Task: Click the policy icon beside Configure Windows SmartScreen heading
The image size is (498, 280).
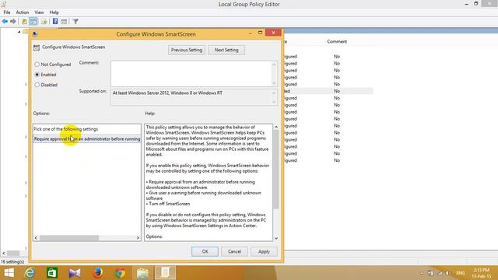Action: click(37, 47)
